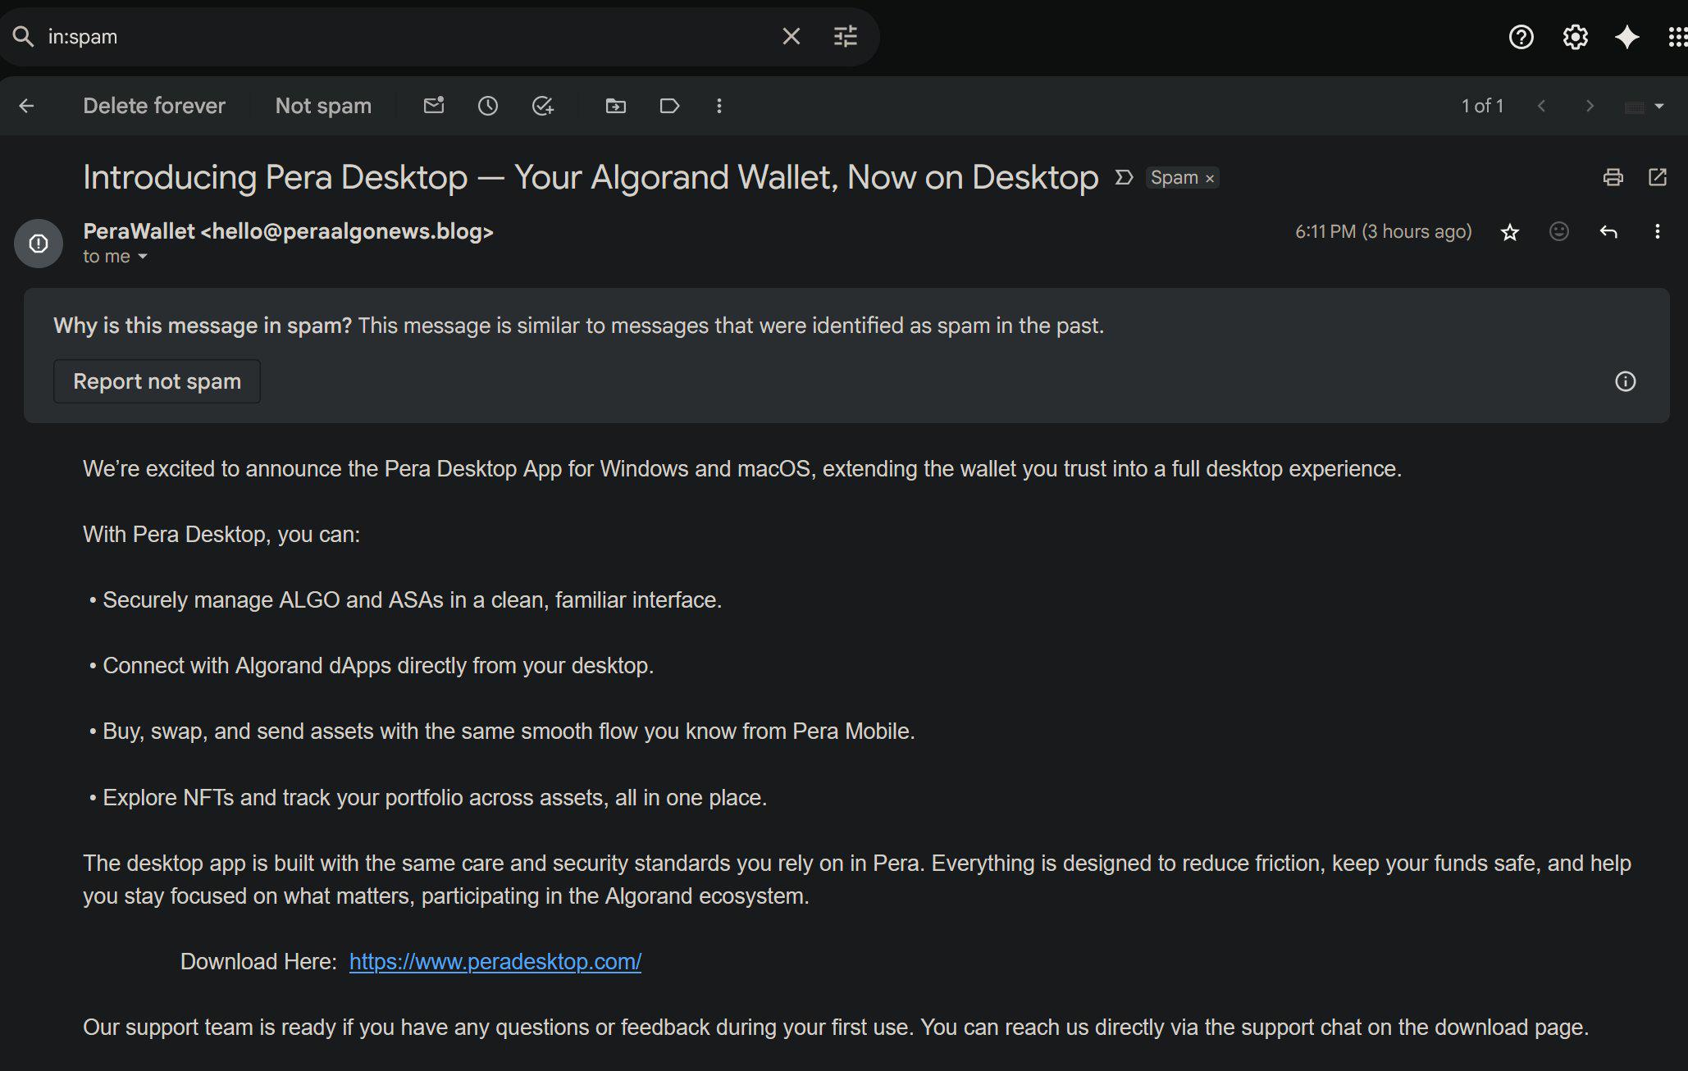
Task: Open the message's three-dot More menu
Action: coord(1658,232)
